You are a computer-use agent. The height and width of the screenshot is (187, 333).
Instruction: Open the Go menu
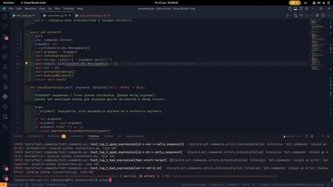pos(50,9)
